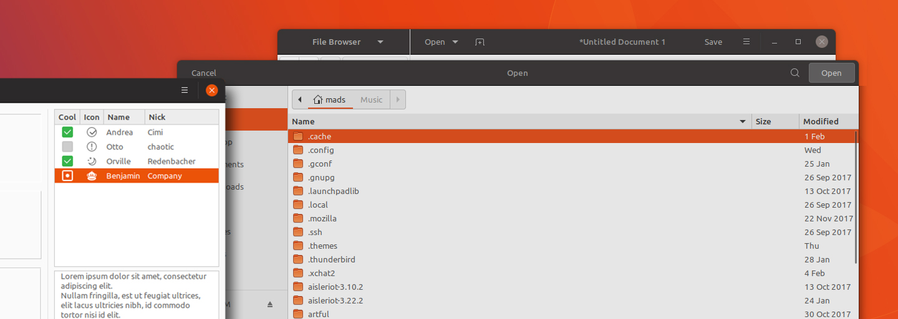Image resolution: width=898 pixels, height=319 pixels.
Task: Click the path bar forward arrow
Action: (398, 99)
